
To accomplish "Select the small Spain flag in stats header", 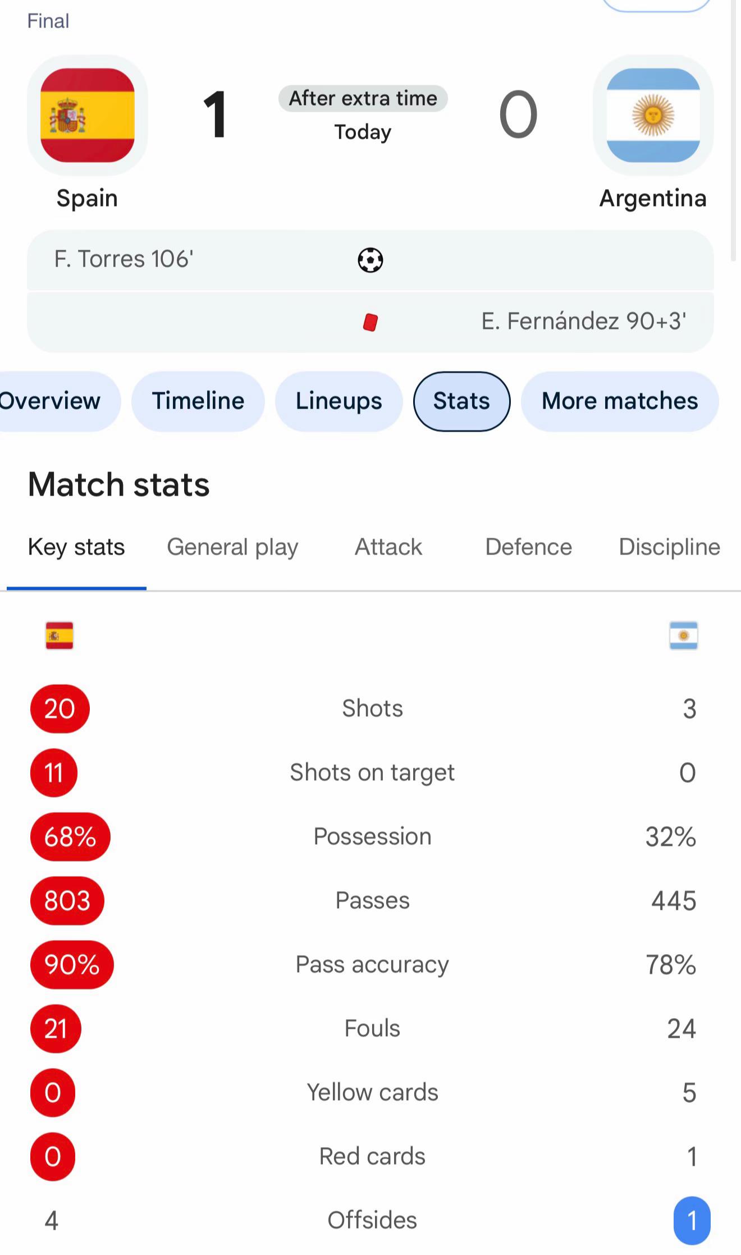I will [60, 636].
